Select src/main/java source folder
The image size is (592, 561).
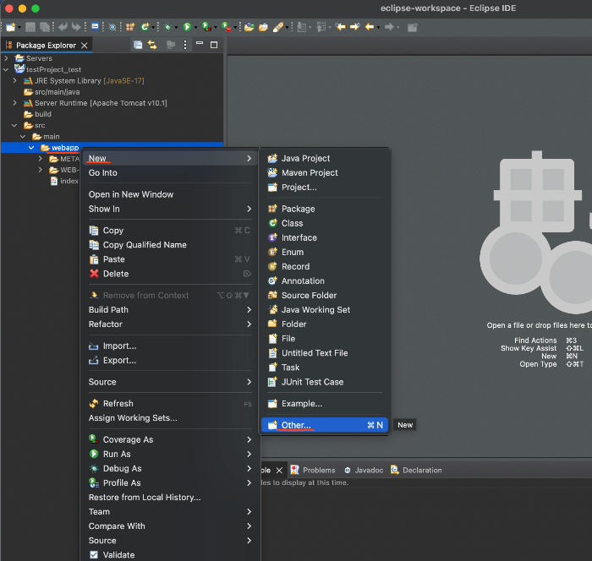pyautogui.click(x=52, y=92)
